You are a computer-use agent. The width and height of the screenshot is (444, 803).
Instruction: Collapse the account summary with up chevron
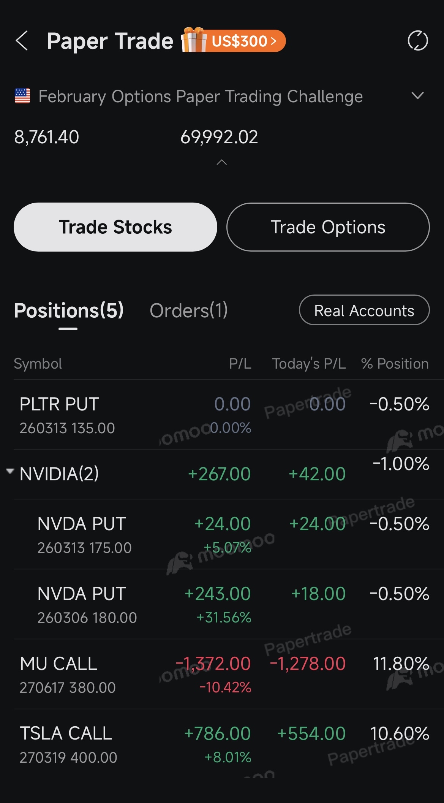(x=221, y=163)
